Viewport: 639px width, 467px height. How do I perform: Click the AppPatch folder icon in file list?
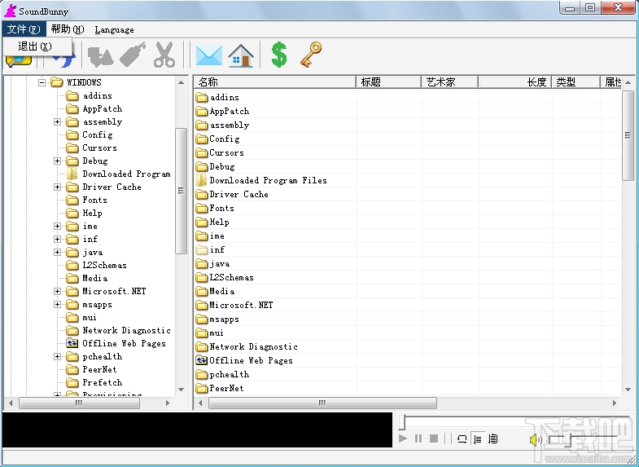202,112
